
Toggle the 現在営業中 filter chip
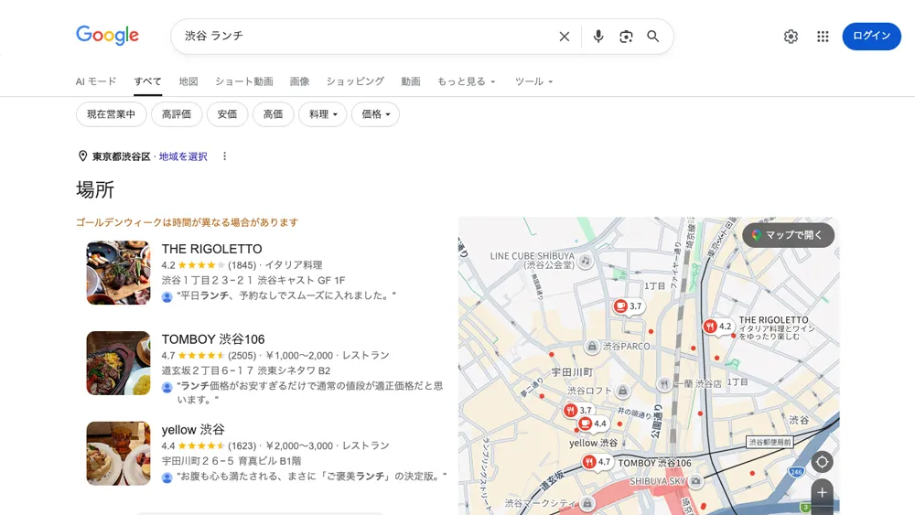click(x=111, y=114)
